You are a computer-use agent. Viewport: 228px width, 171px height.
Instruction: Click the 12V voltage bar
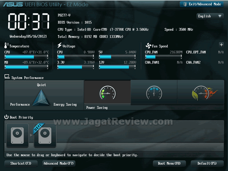[x=117, y=67]
